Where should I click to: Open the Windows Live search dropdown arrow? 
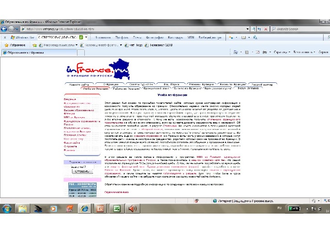(x=86, y=38)
